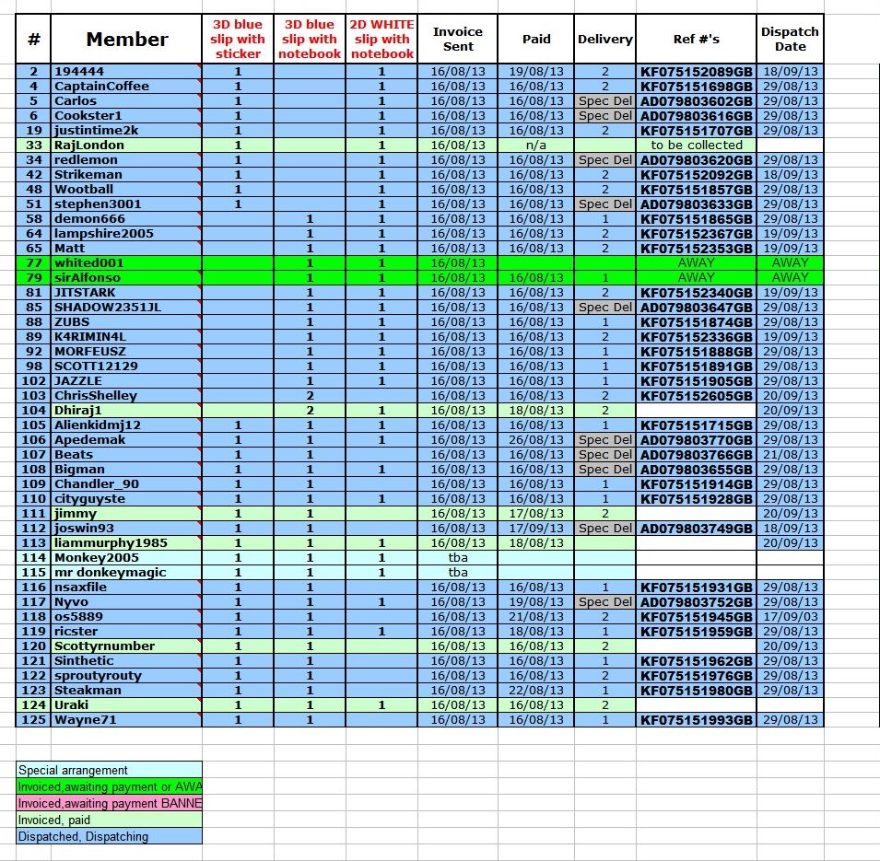This screenshot has height=861, width=880.
Task: Select the 'n/a' paid cell
Action: 536,145
